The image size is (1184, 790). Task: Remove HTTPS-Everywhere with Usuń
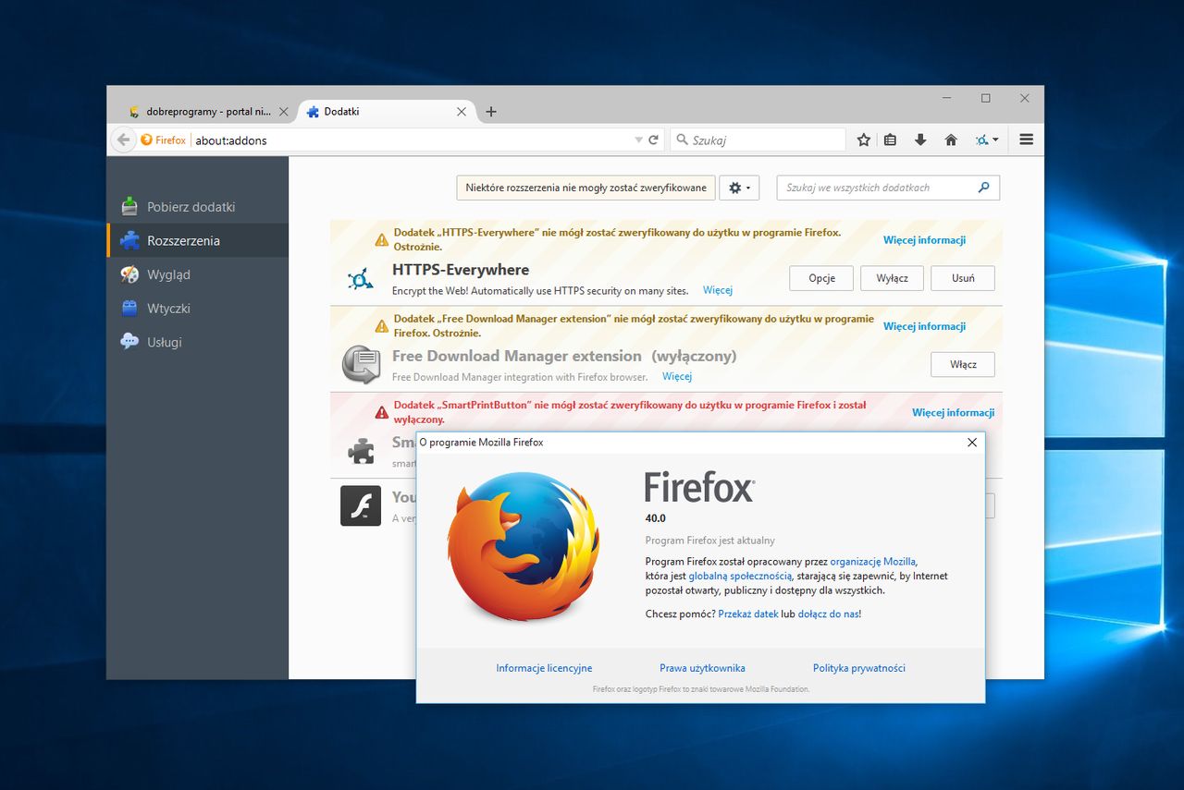(x=963, y=278)
